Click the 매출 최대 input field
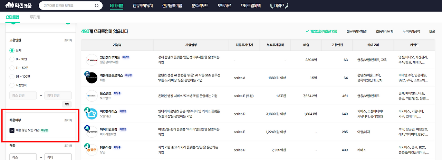The image size is (442, 160). 58,157
